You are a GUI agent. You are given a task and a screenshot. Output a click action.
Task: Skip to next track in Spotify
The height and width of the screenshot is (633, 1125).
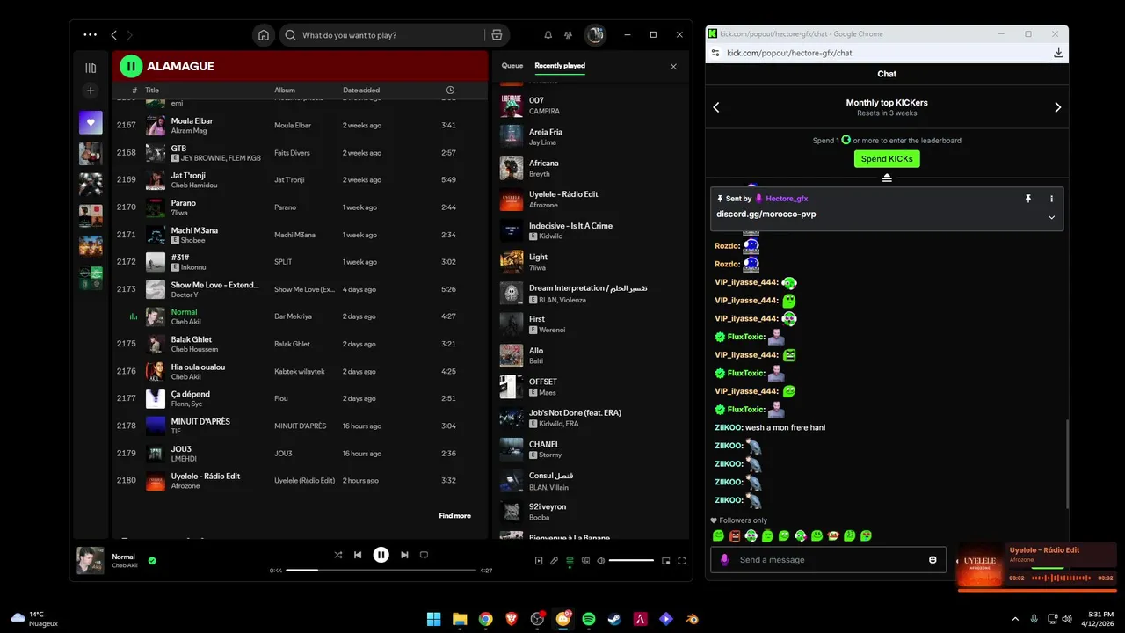coord(404,555)
